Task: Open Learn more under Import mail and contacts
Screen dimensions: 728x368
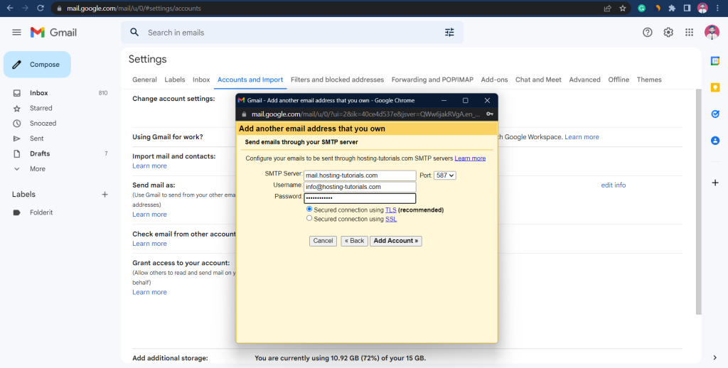Action: pyautogui.click(x=149, y=166)
